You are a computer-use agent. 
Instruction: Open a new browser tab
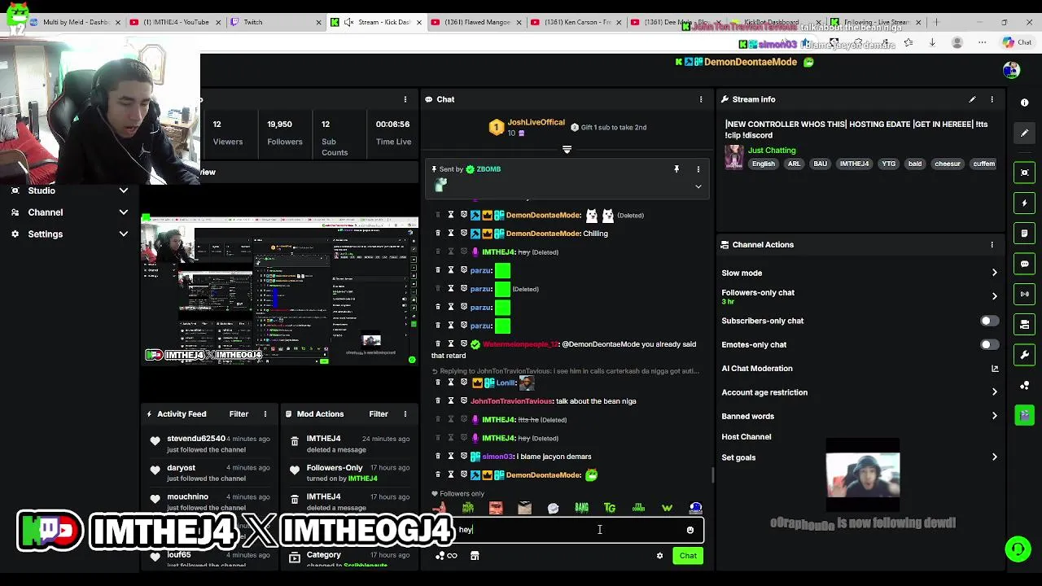(937, 22)
